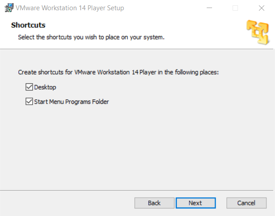Uncheck the Start Menu Programs Folder checkbox
Viewport: 275px width, 216px height.
pos(29,102)
